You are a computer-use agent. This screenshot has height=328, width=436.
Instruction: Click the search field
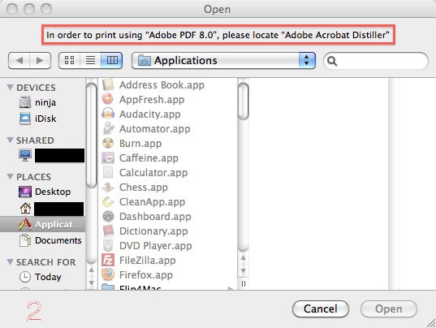point(376,61)
